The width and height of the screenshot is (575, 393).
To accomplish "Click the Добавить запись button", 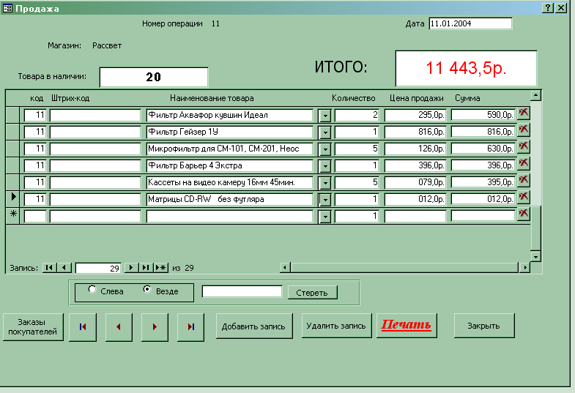I will [x=253, y=326].
